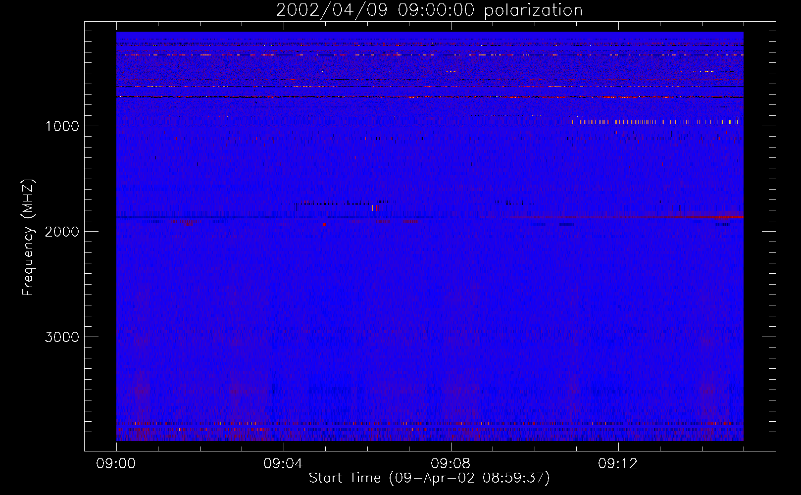
Task: Click the "09:04" time tick label
Action: [283, 464]
